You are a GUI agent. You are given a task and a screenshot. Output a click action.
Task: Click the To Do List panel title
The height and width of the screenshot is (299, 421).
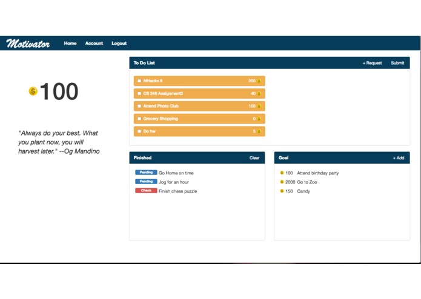[144, 63]
